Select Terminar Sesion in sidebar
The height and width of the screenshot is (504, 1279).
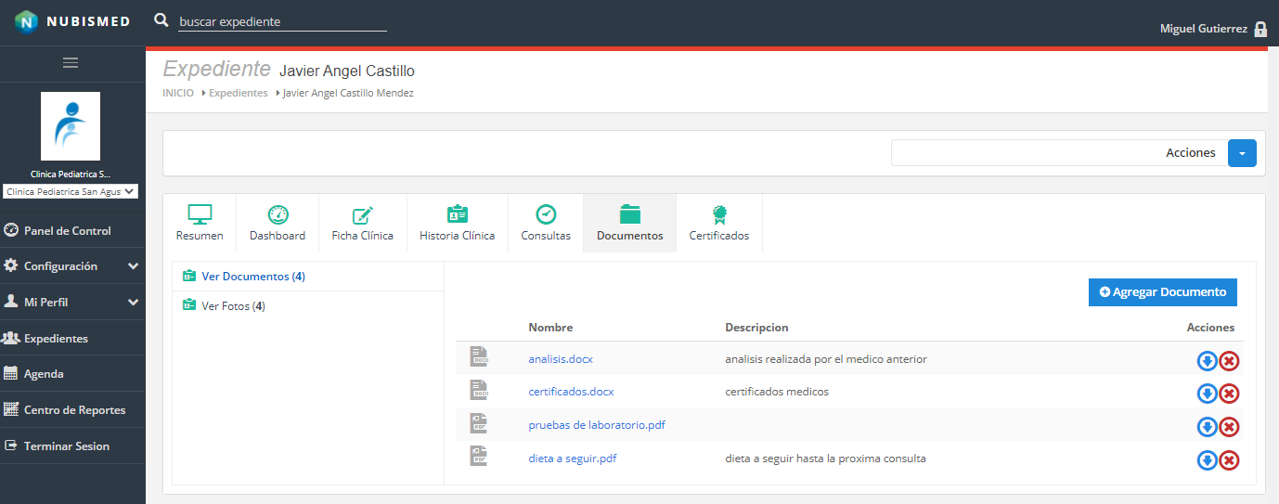[72, 446]
